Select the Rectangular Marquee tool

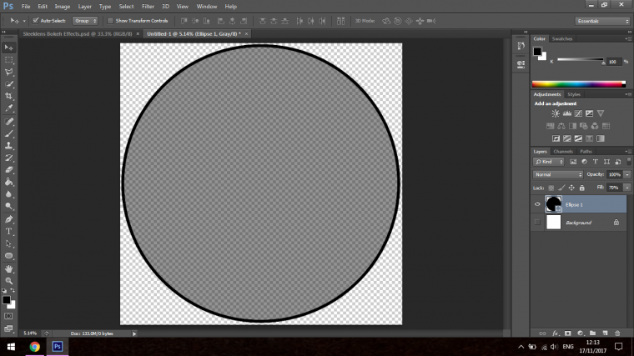pyautogui.click(x=9, y=60)
